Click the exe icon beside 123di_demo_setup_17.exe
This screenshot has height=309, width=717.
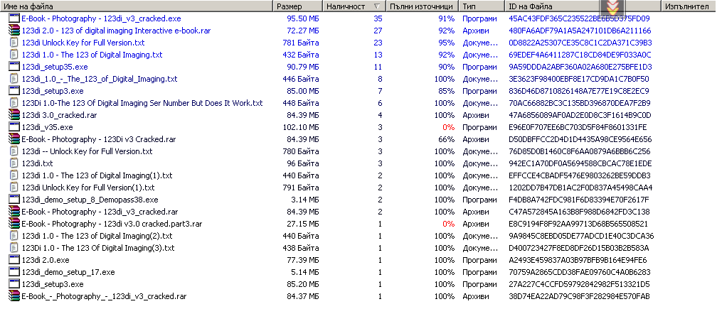point(15,272)
